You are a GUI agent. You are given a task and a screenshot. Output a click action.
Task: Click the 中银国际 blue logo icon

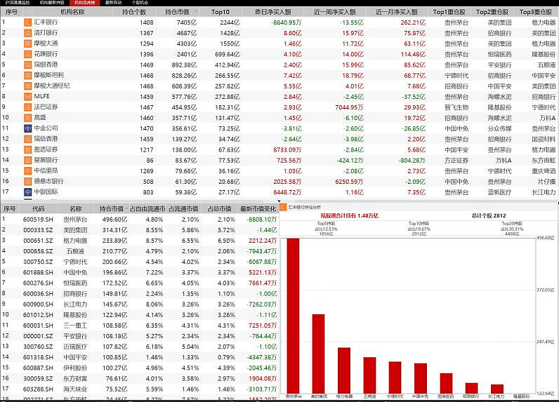(x=28, y=192)
